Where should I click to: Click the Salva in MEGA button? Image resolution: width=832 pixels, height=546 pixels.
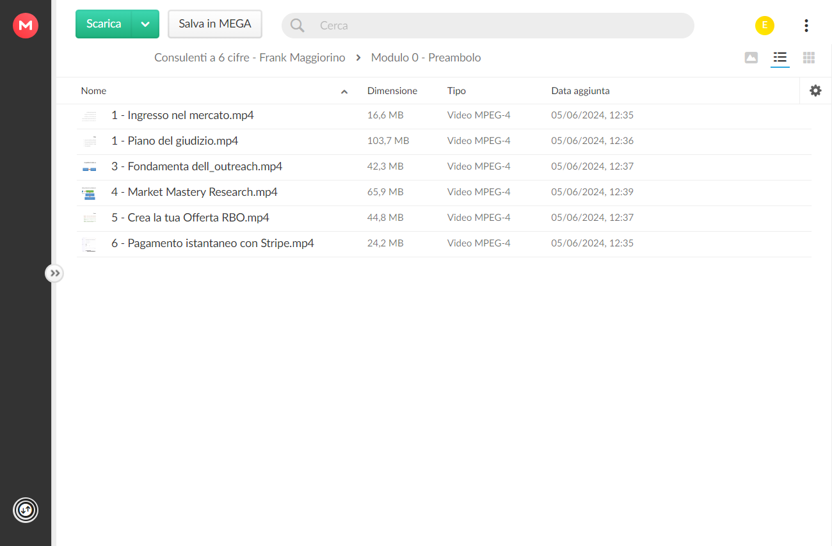point(215,24)
